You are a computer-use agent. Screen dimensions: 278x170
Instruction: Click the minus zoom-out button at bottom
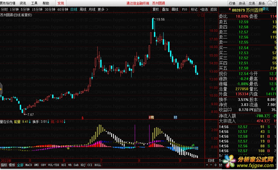click(211, 165)
